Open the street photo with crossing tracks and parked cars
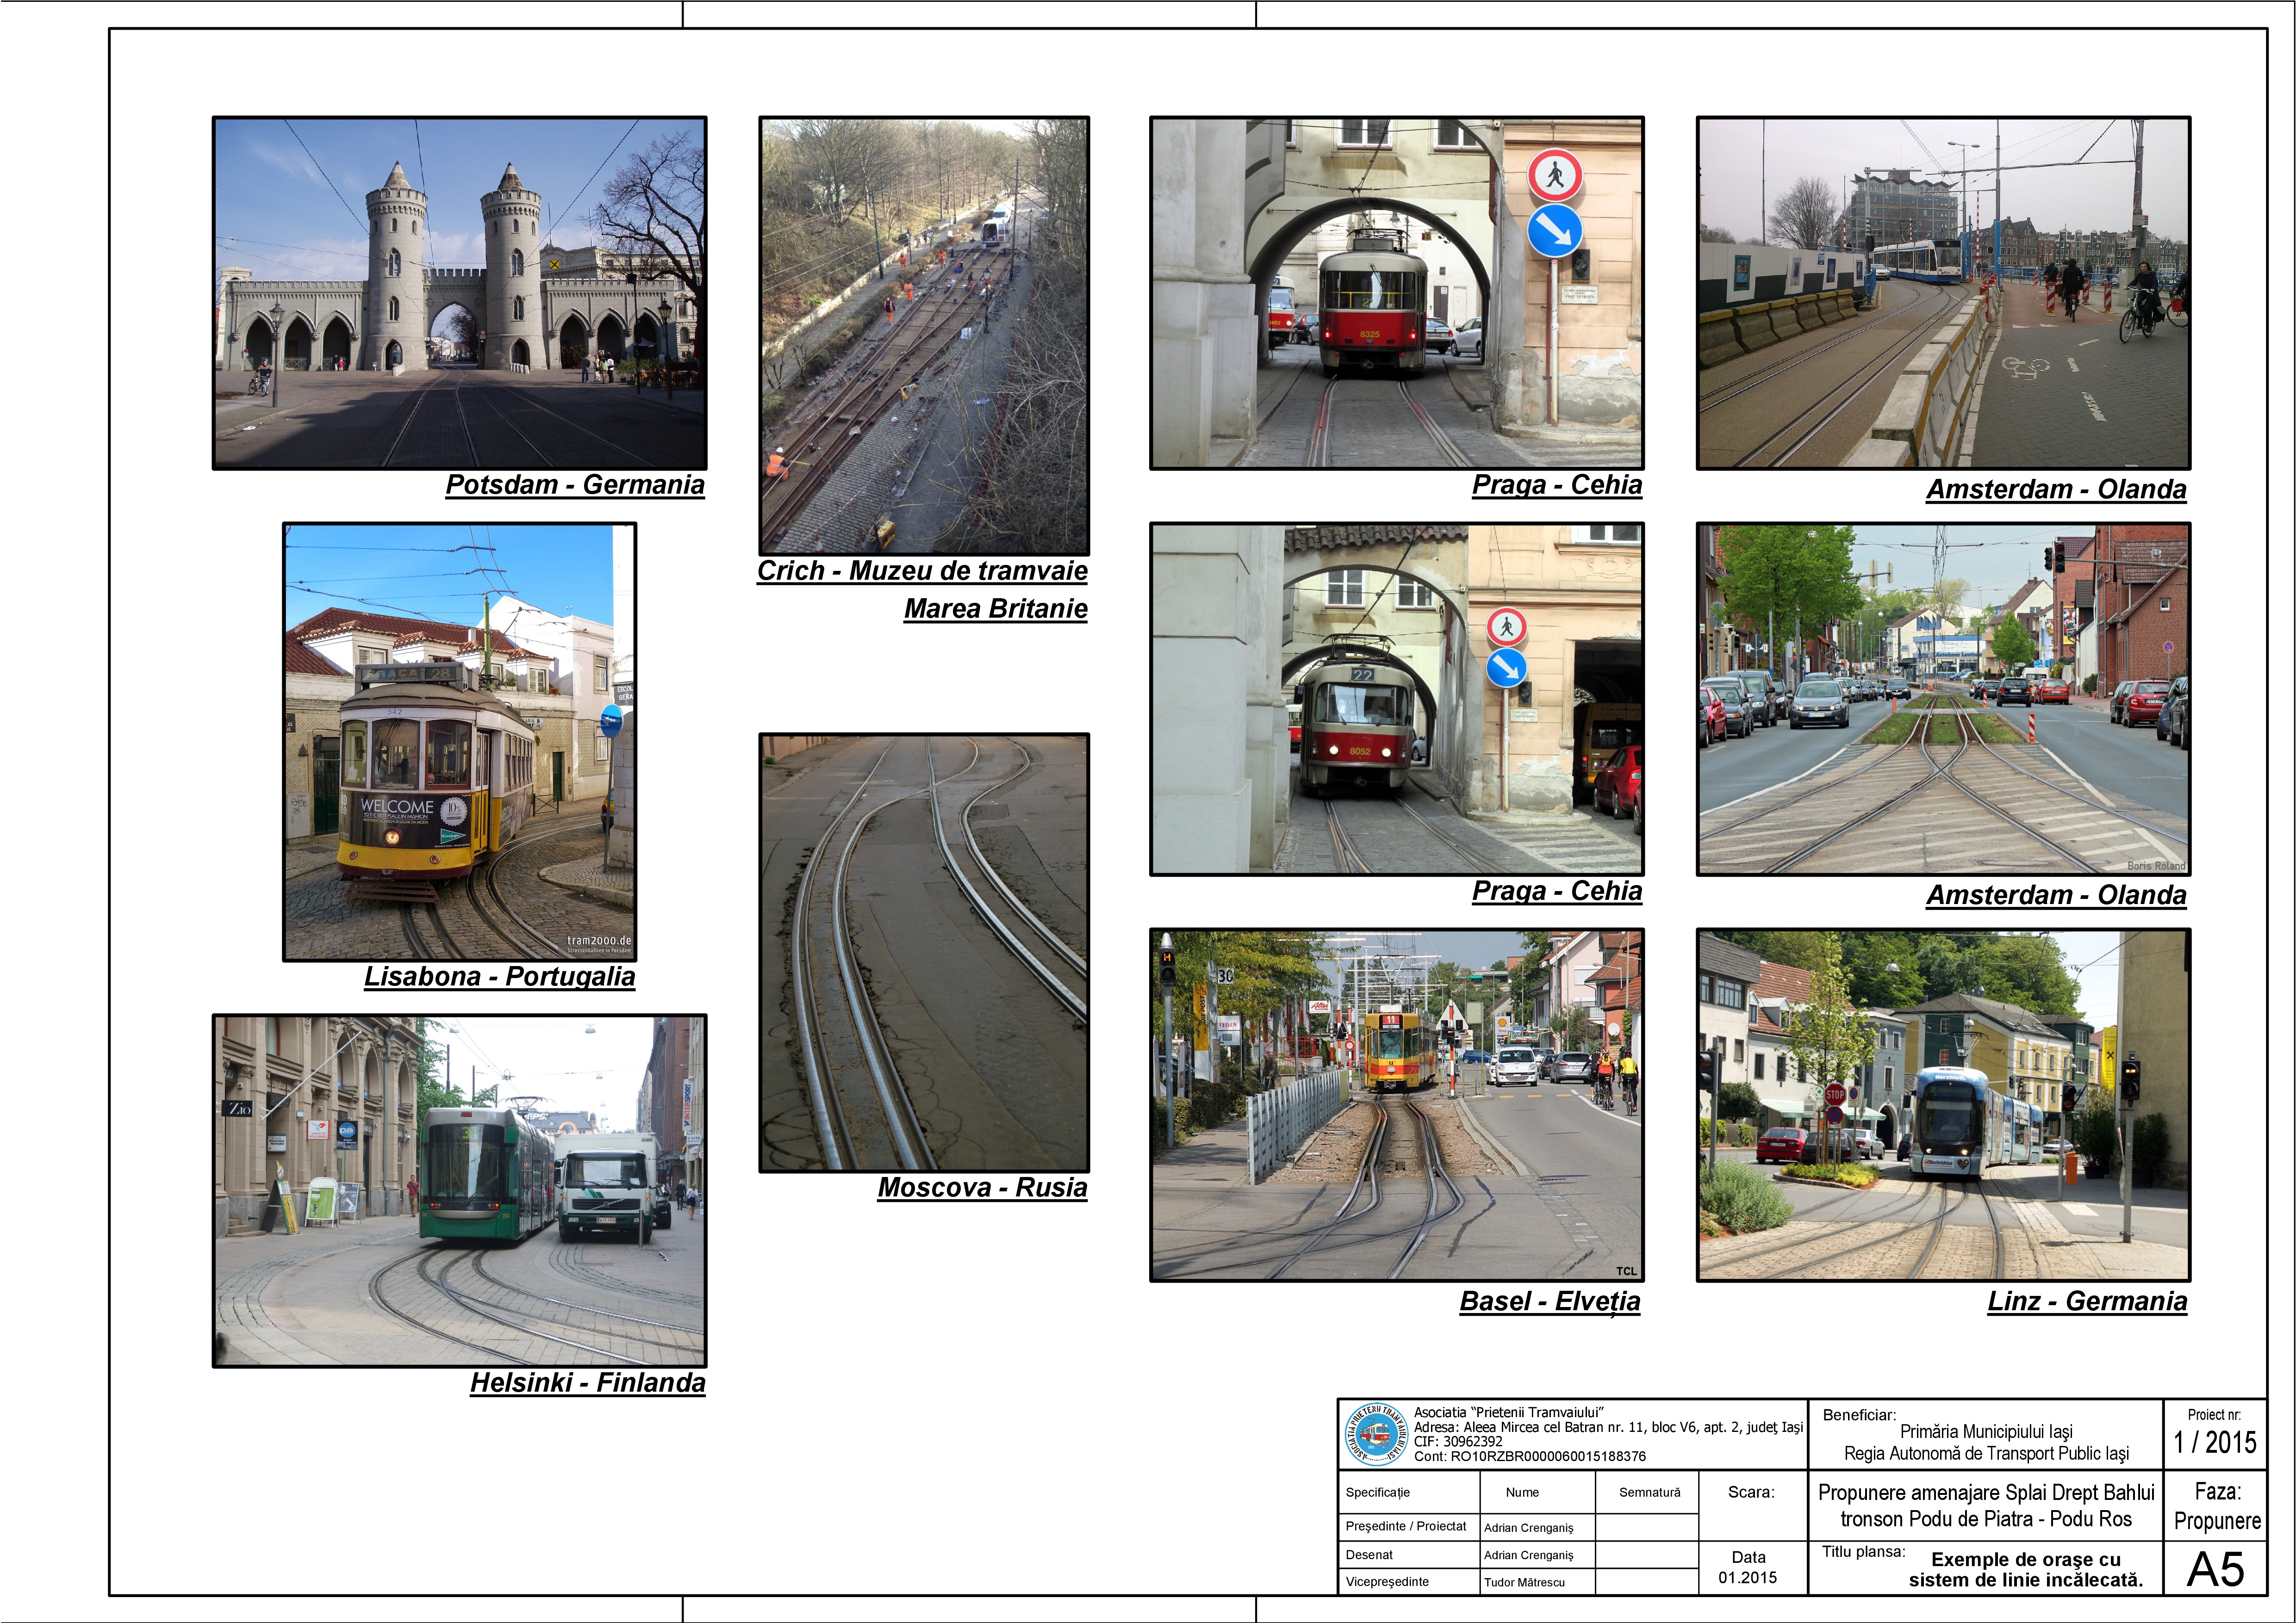 point(1944,699)
